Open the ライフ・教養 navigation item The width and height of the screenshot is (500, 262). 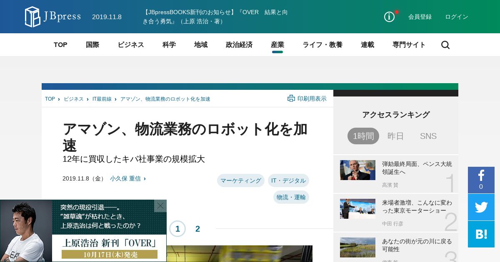point(322,45)
